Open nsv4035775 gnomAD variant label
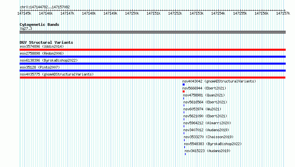295x167 pixels. coord(57,74)
